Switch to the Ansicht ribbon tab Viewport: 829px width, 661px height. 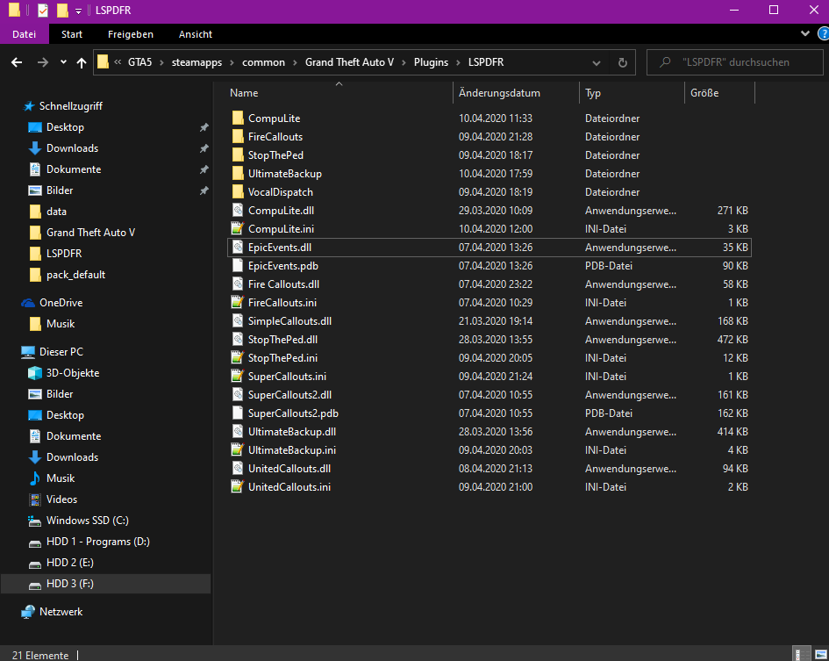[195, 34]
